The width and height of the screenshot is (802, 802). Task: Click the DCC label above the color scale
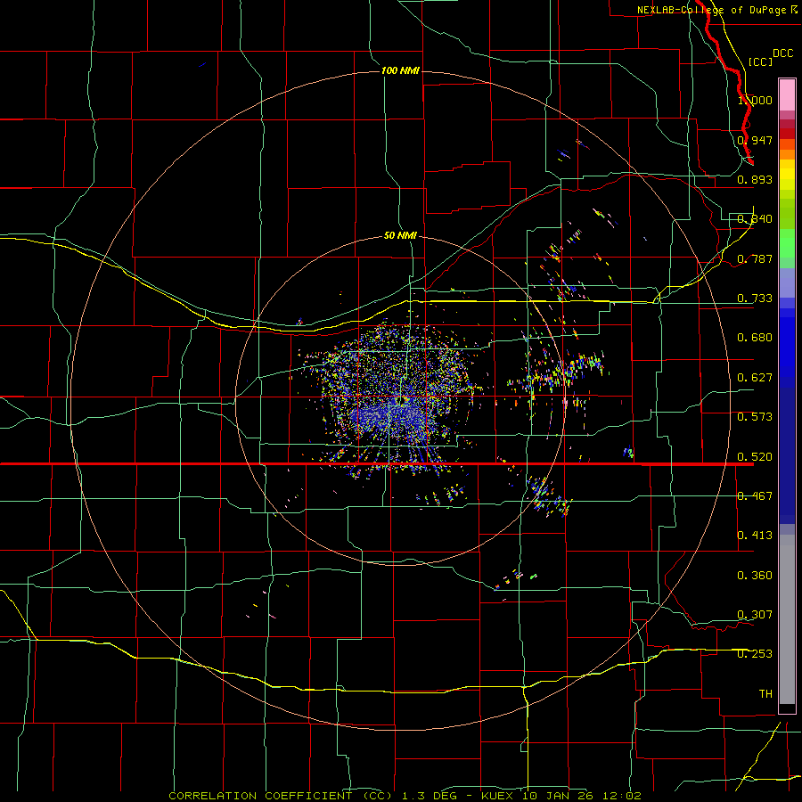click(782, 53)
